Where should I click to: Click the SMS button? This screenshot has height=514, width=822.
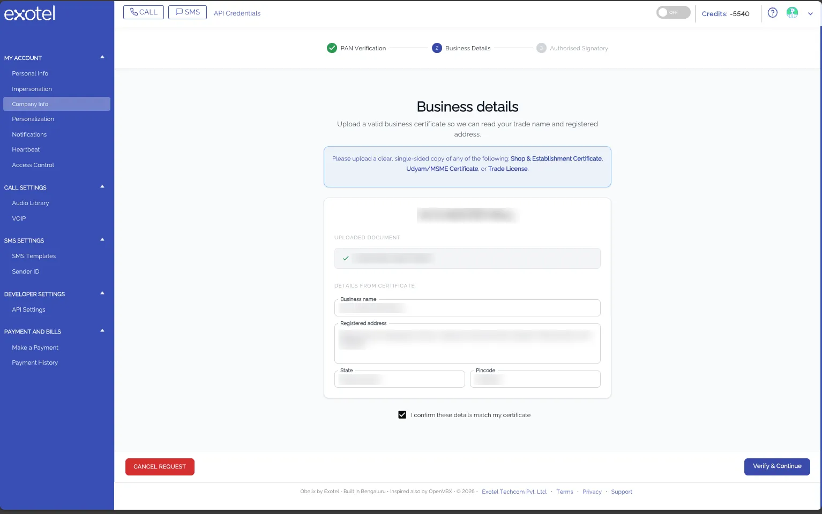188,12
